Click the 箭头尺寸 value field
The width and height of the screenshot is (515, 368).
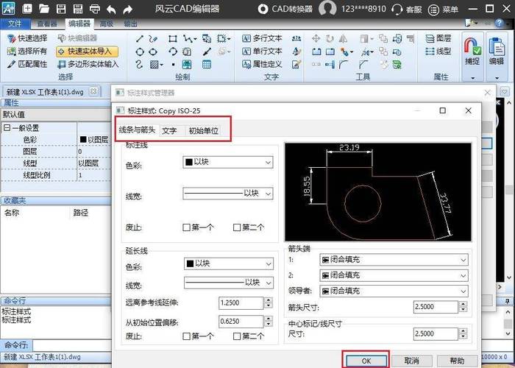click(434, 307)
